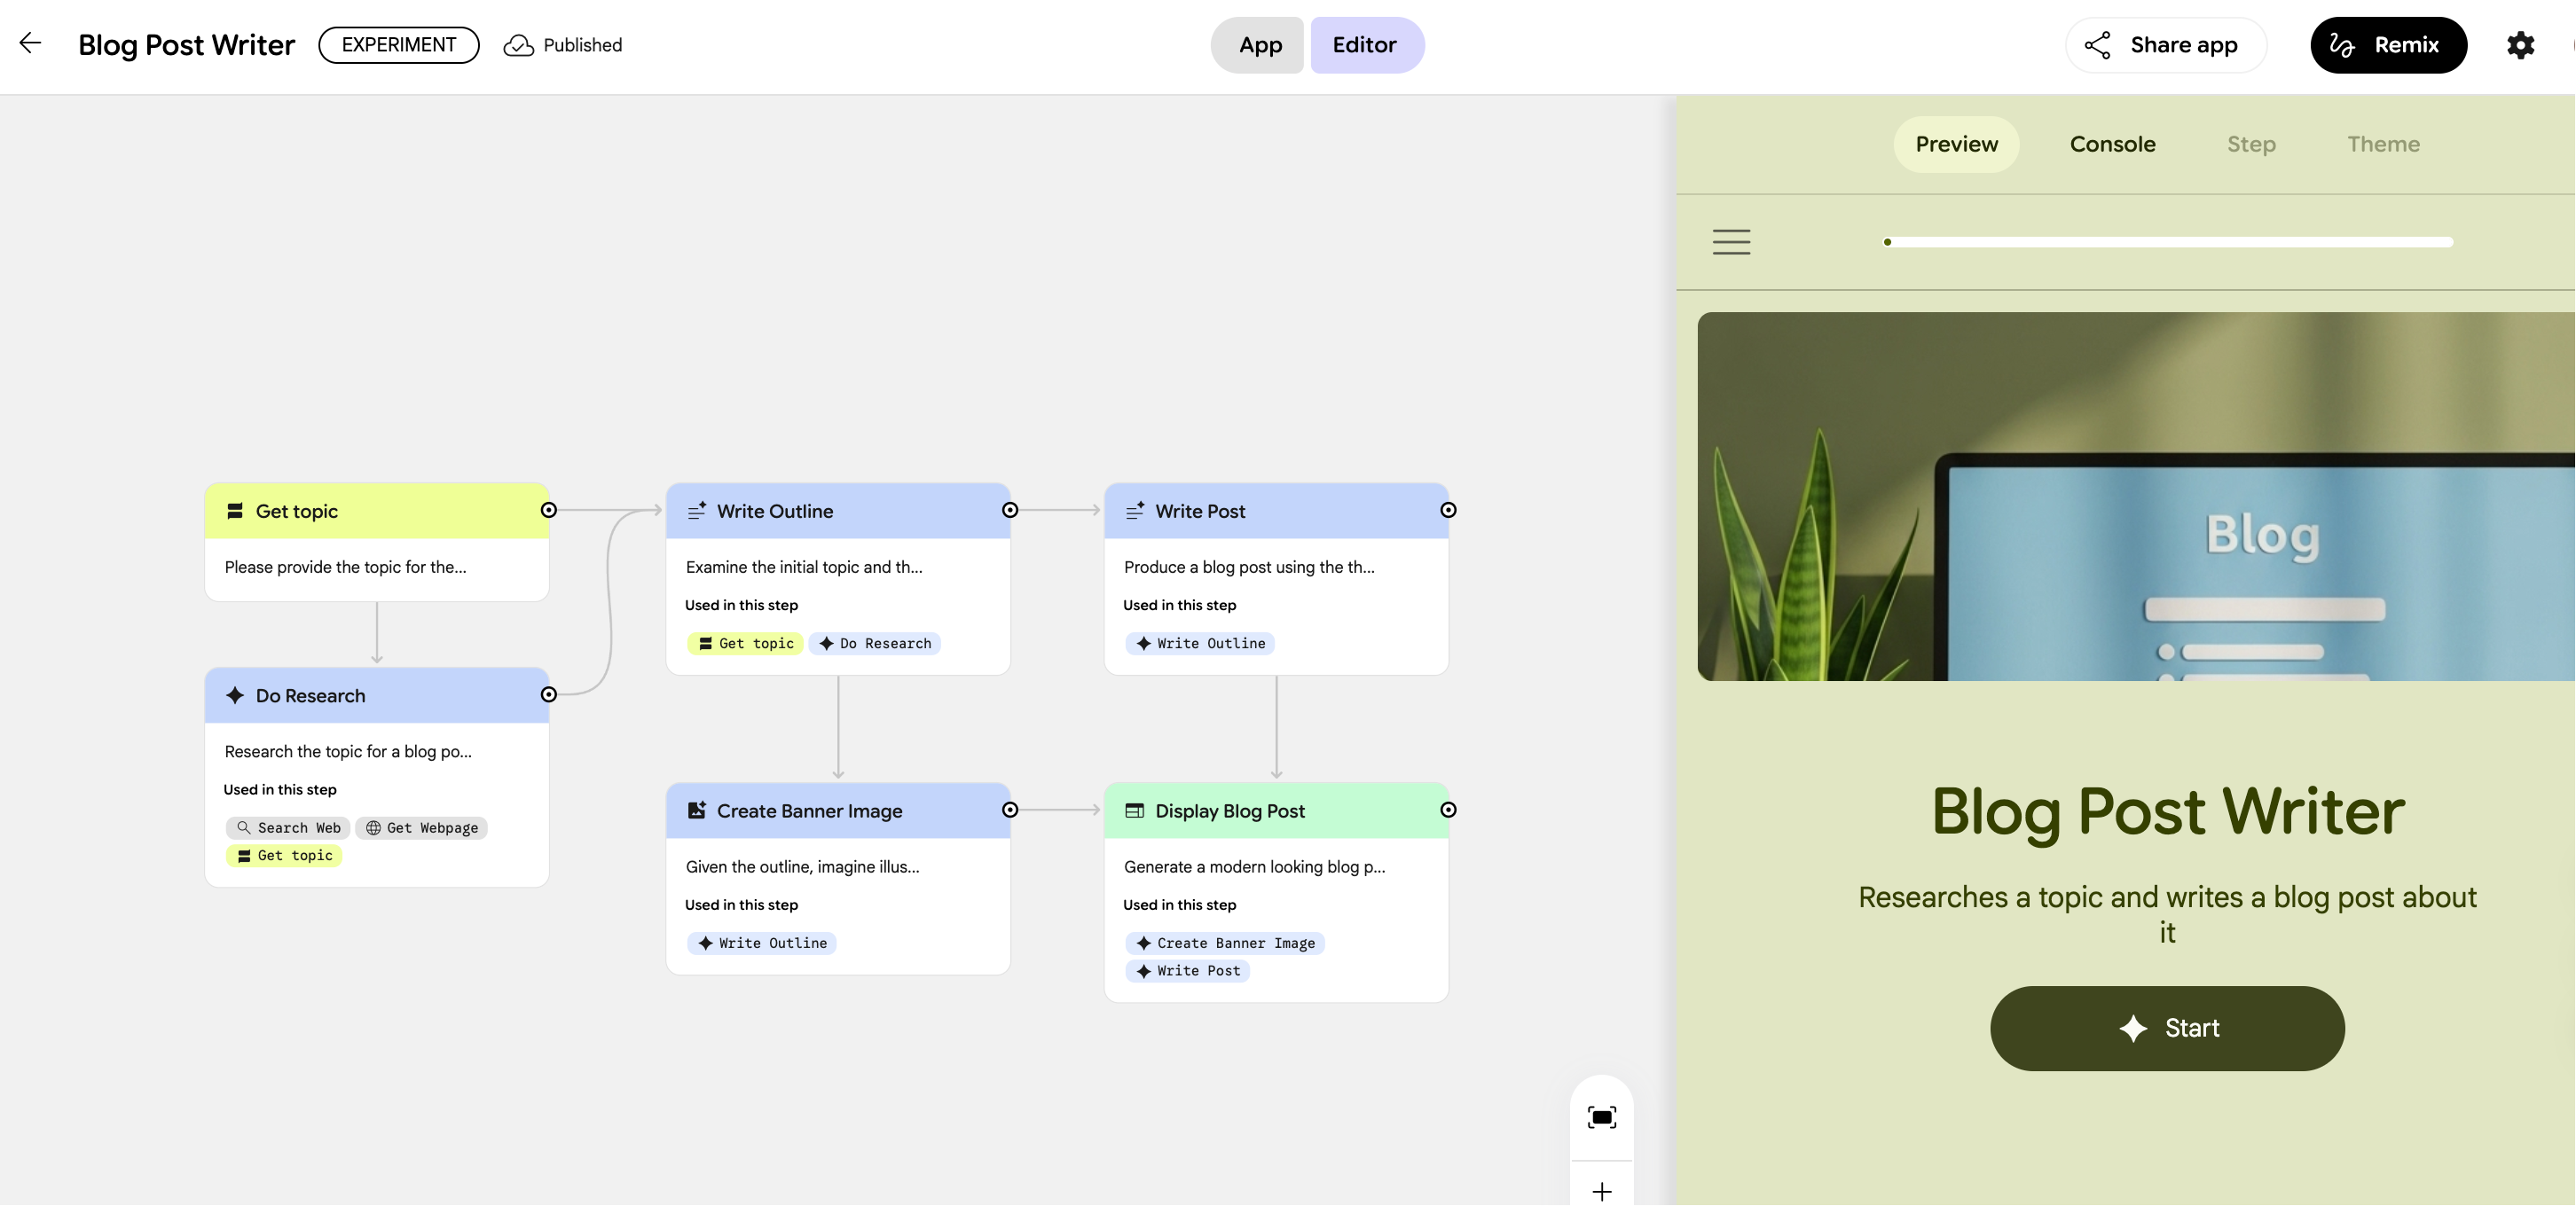Select the Display Blog Post node header

pos(1276,810)
